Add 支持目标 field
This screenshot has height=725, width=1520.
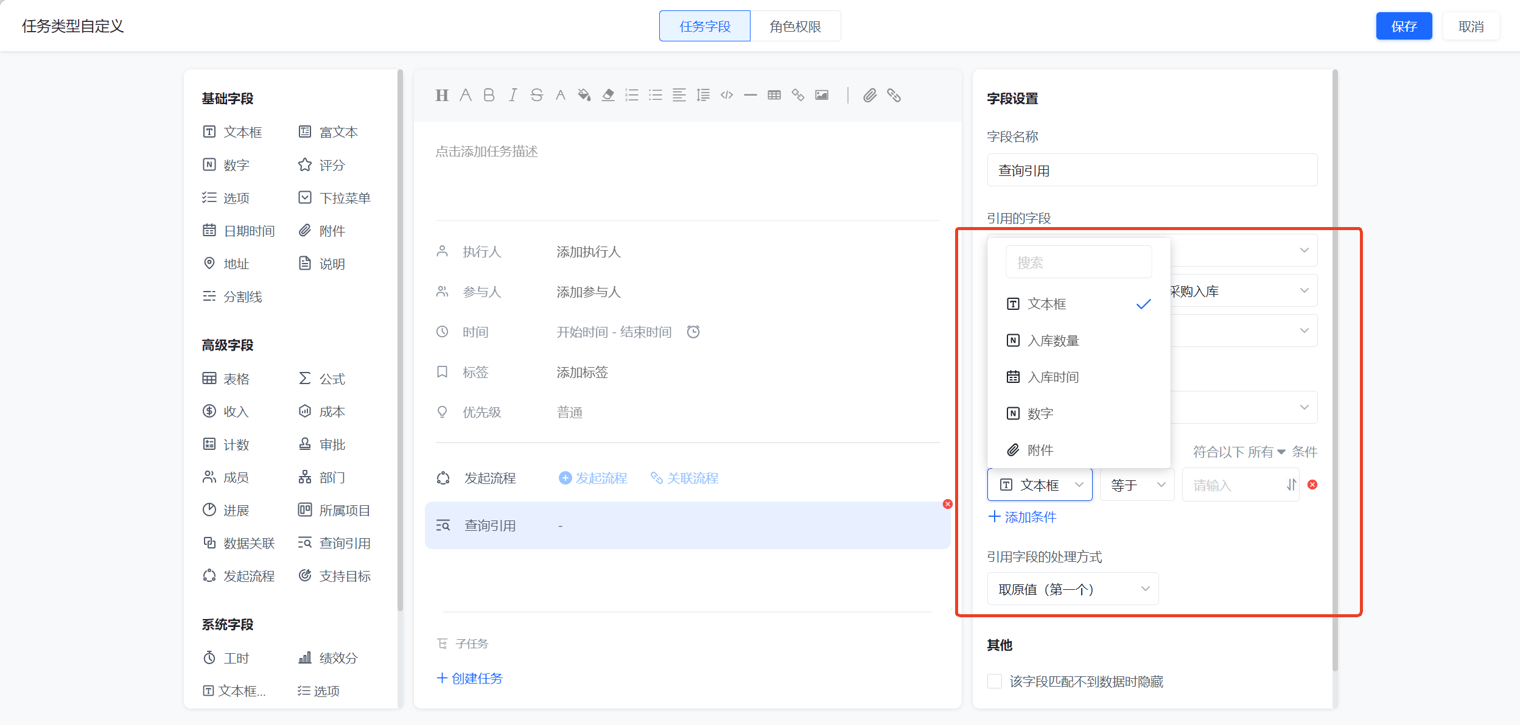click(334, 576)
